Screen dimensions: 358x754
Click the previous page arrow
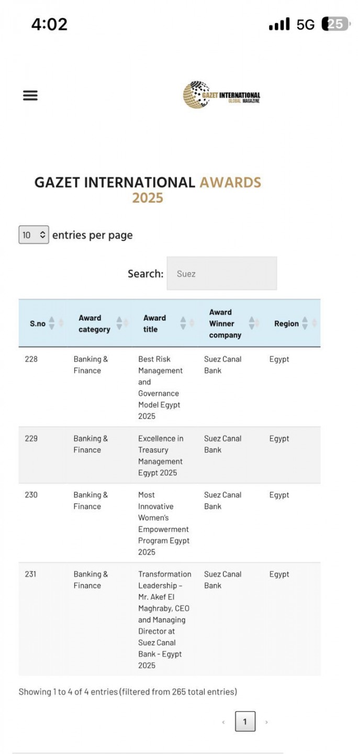click(x=223, y=722)
